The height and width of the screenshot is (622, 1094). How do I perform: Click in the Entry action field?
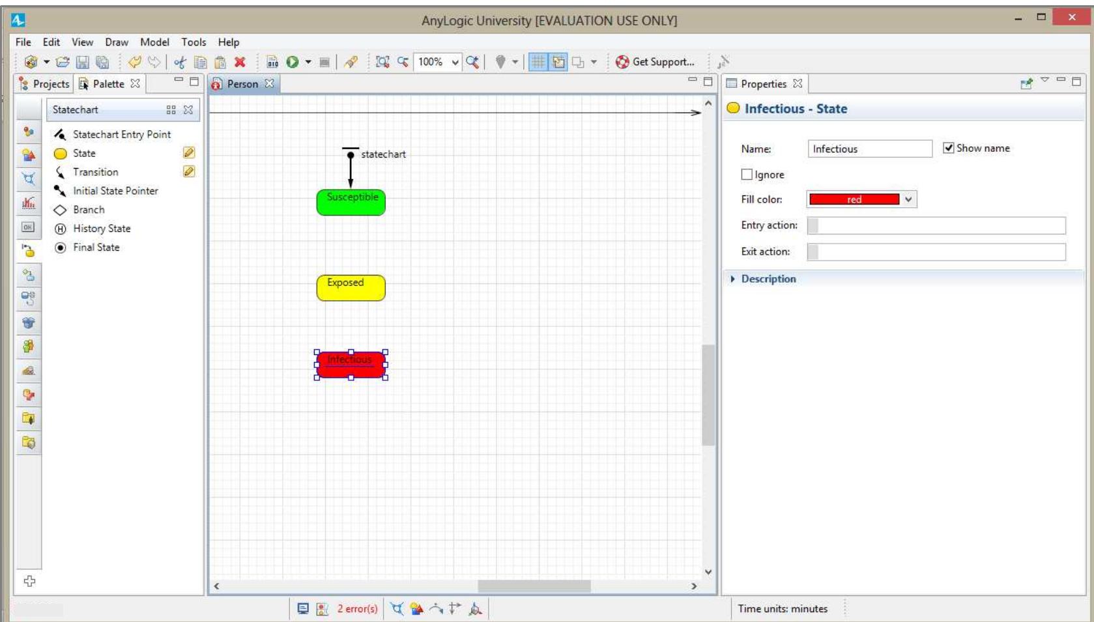936,225
